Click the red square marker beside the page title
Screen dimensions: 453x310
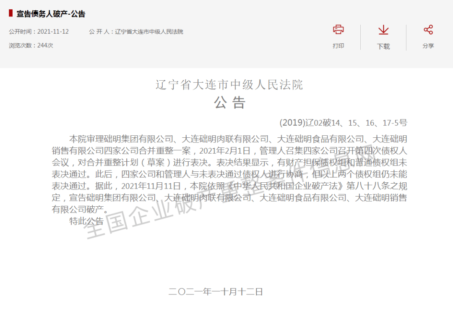[11, 13]
